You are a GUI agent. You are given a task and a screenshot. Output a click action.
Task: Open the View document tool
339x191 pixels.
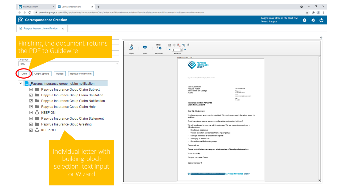coord(131,47)
